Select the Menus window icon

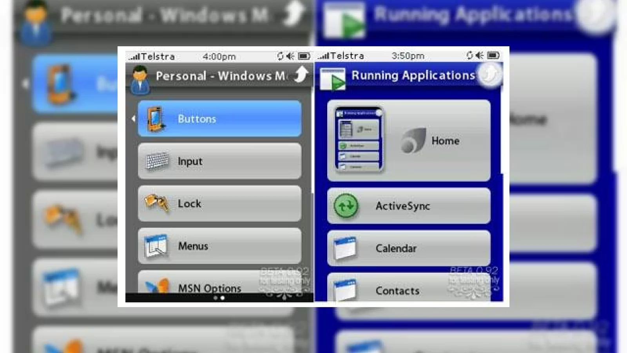coord(156,246)
